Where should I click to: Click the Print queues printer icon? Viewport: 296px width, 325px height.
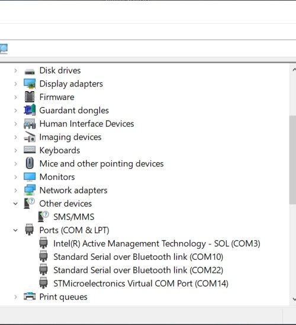point(30,297)
